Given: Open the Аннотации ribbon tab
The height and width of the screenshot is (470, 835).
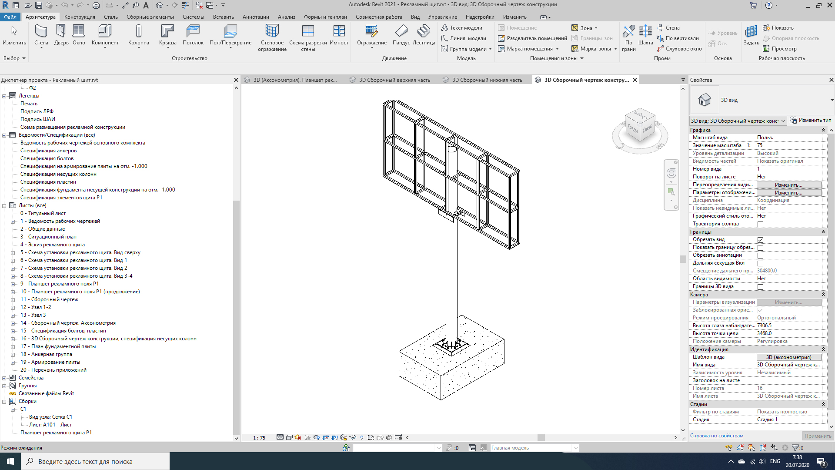Looking at the screenshot, I should (x=256, y=17).
